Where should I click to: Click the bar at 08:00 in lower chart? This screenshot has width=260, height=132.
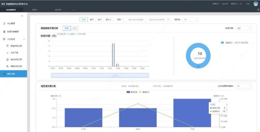click(138, 118)
